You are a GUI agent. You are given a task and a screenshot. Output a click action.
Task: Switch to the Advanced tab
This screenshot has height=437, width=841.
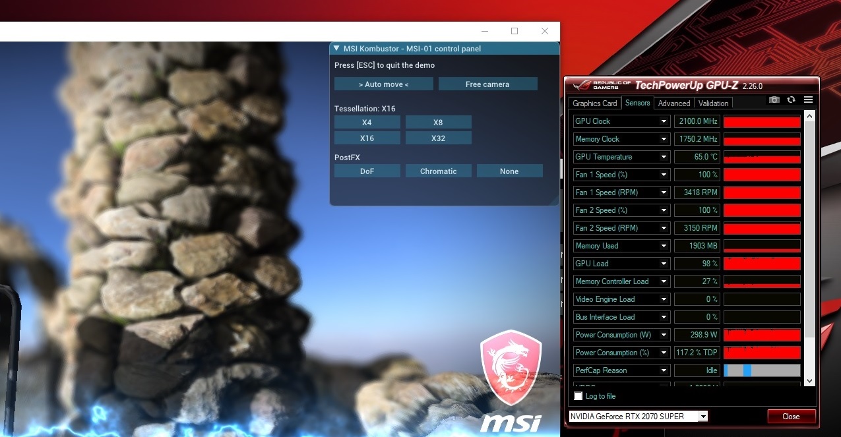tap(674, 103)
